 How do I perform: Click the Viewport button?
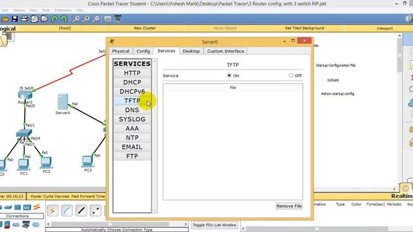(385, 28)
